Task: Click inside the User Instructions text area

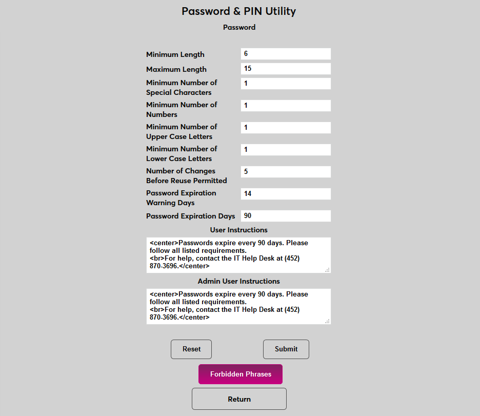Action: coord(238,254)
